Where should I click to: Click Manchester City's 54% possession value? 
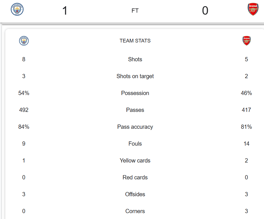[x=24, y=93]
